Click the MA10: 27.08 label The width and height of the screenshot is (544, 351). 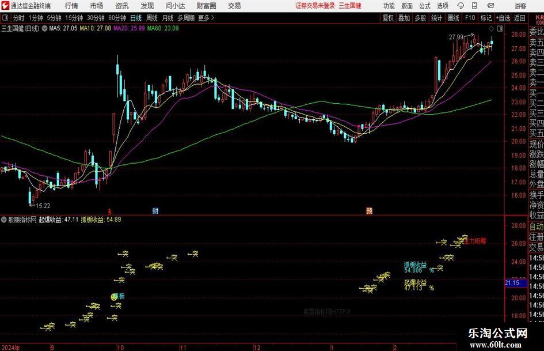(x=96, y=28)
